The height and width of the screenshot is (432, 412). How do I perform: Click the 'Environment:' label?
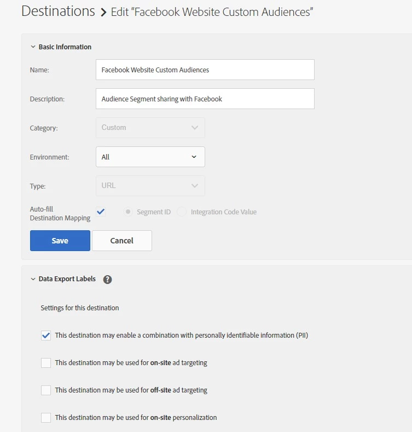click(49, 157)
